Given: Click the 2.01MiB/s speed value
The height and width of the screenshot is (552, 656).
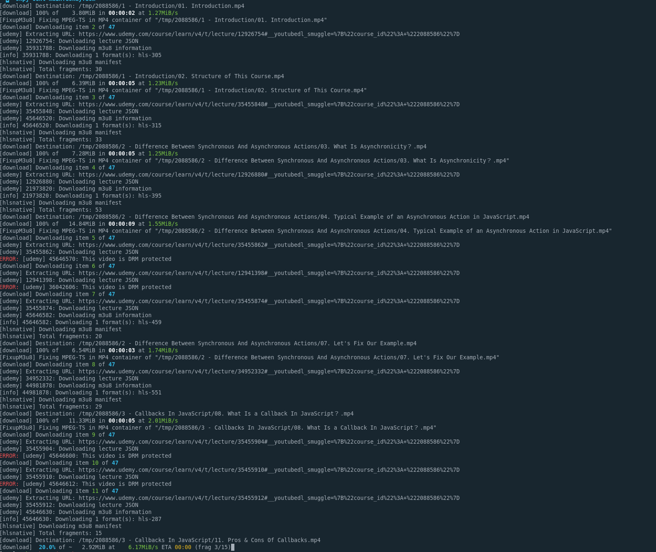Looking at the screenshot, I should click(163, 421).
